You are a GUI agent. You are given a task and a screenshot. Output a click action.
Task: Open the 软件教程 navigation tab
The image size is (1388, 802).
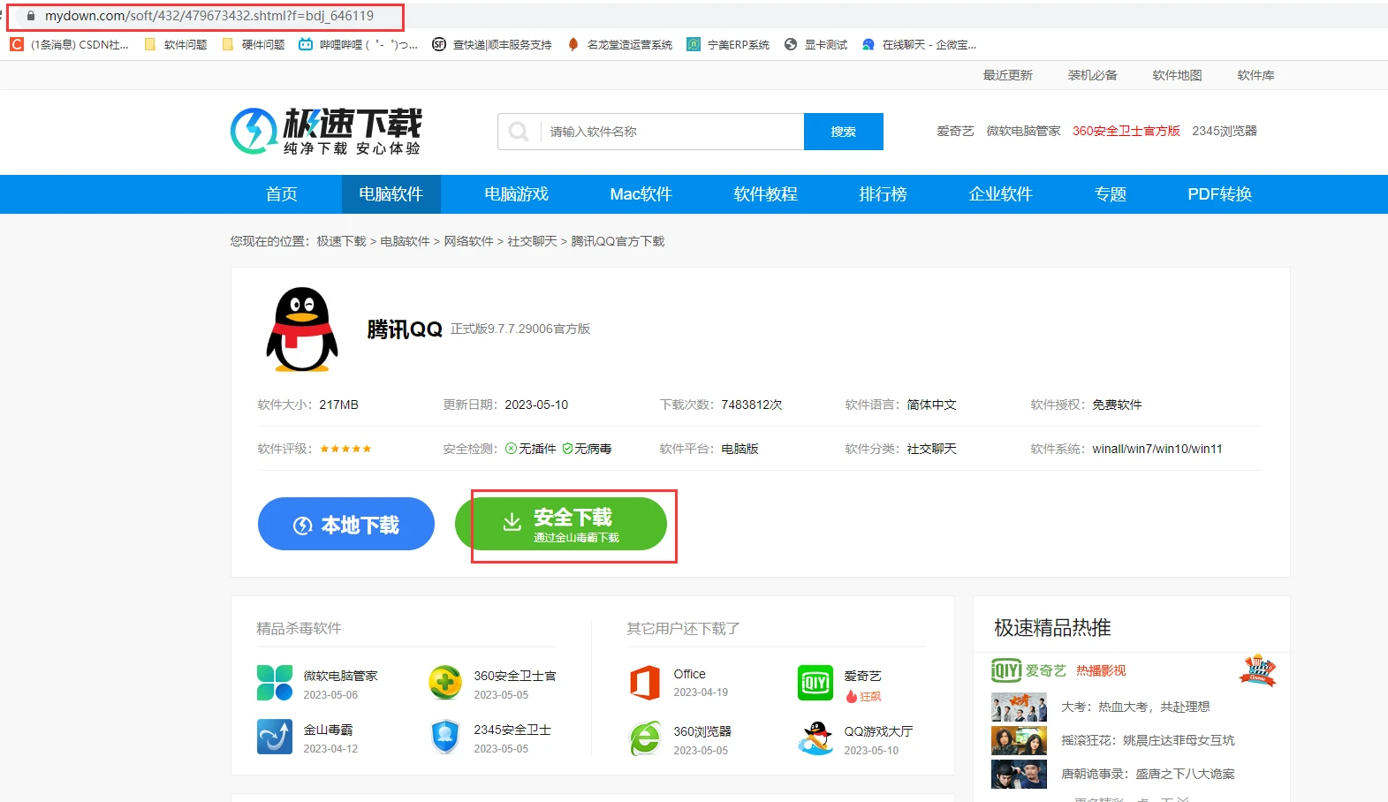point(765,194)
